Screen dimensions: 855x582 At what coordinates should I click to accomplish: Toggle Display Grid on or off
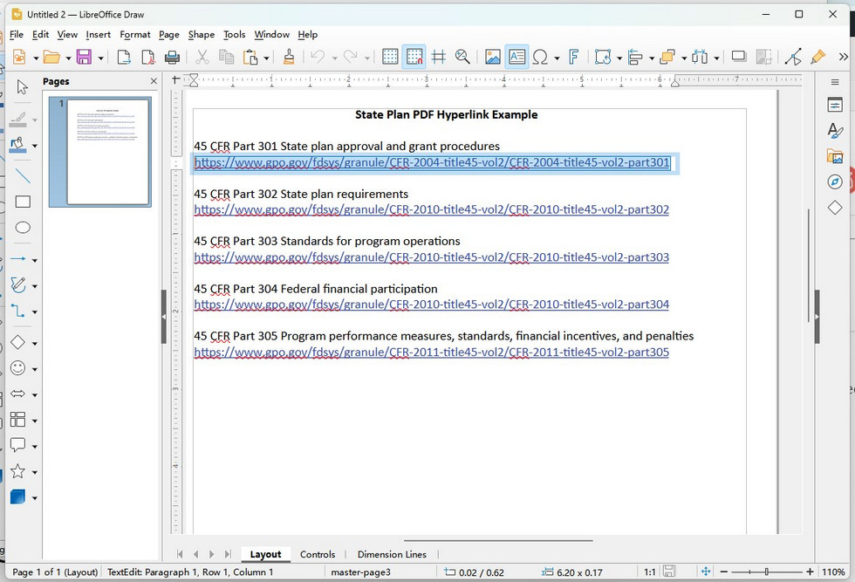(390, 56)
